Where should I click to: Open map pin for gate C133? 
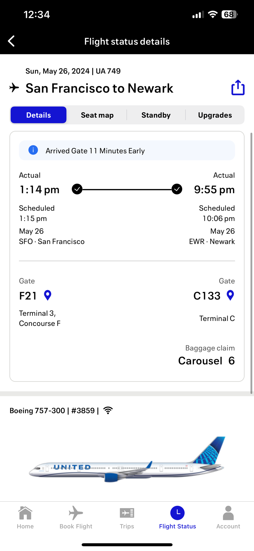(230, 295)
